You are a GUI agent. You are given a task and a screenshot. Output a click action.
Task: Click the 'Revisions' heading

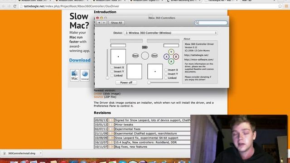click(102, 113)
